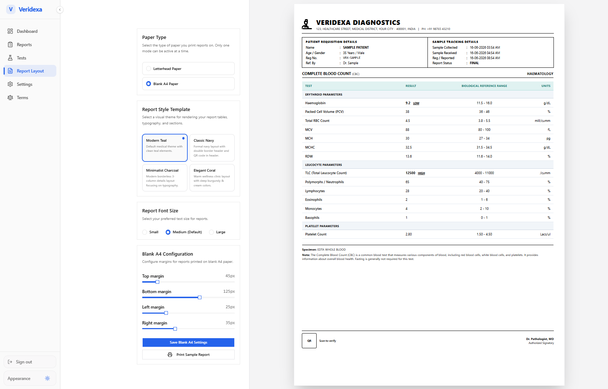Choose Small font size
This screenshot has width=608, height=389.
tap(151, 232)
